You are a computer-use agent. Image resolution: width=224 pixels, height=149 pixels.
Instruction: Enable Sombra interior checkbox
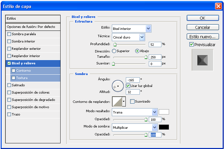(9, 41)
